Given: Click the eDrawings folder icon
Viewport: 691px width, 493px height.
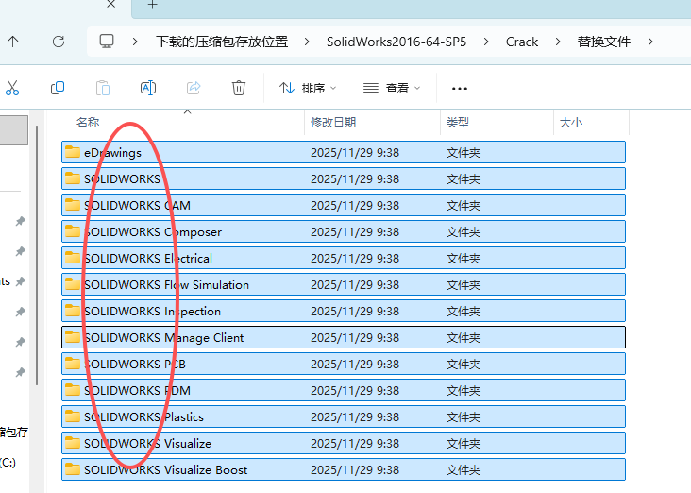Looking at the screenshot, I should point(73,152).
